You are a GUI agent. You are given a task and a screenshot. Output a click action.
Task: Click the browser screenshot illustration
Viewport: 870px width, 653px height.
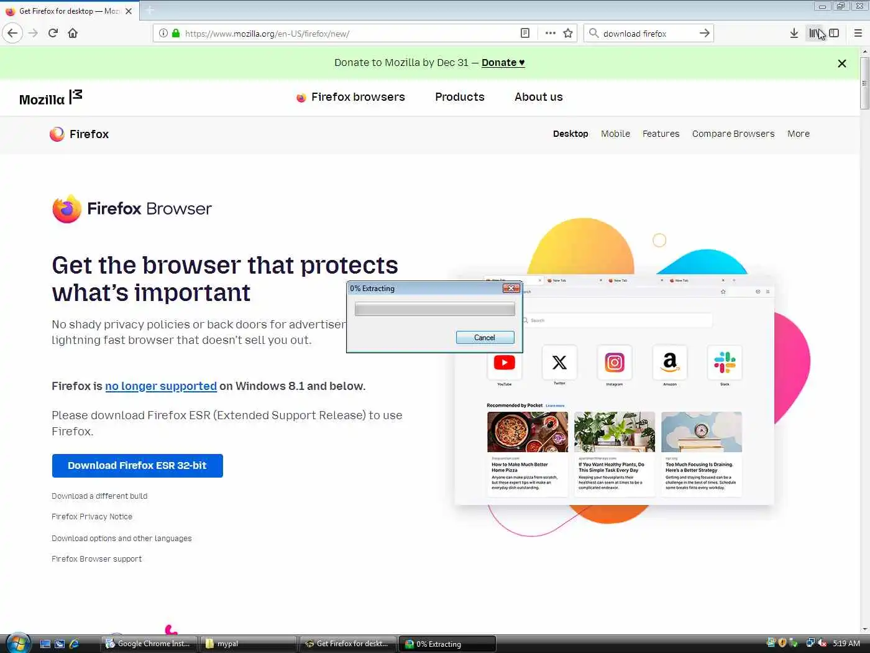615,389
